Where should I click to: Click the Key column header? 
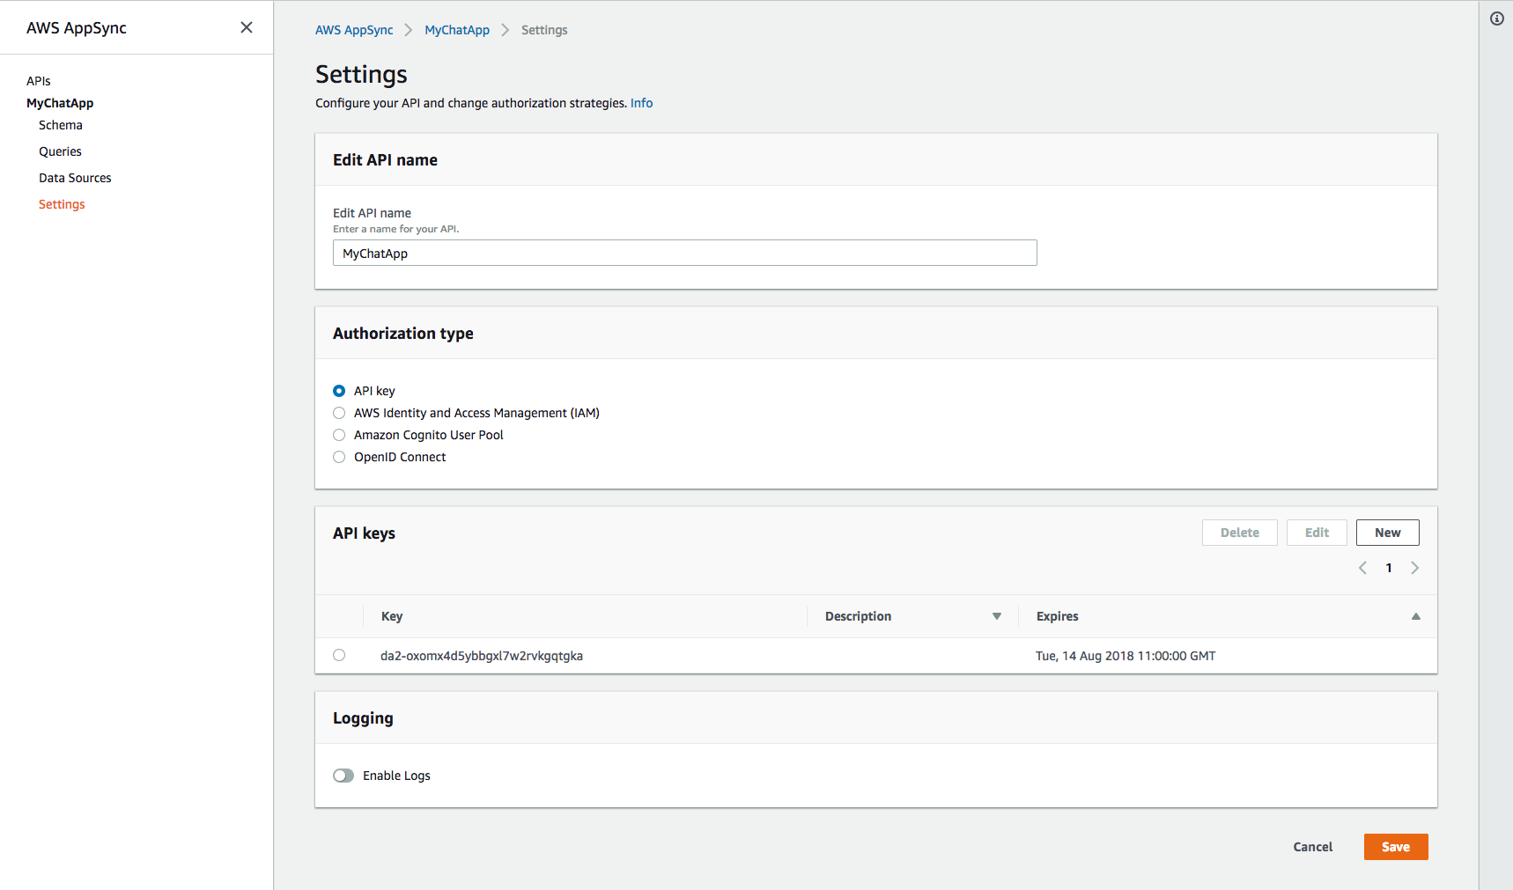[392, 616]
